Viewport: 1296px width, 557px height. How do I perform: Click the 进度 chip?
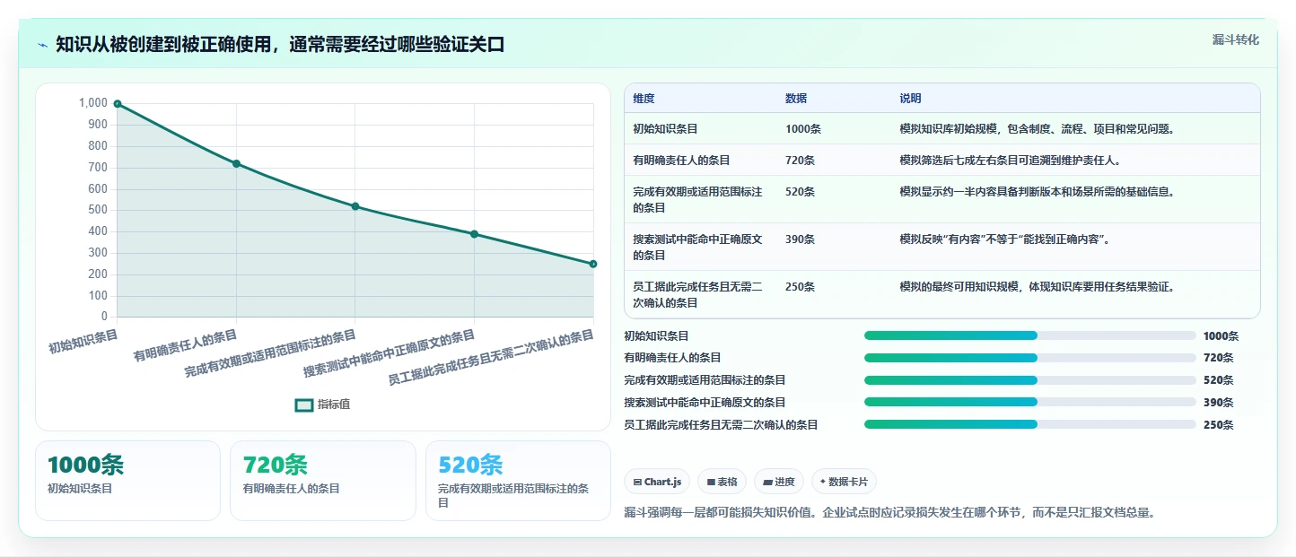779,482
